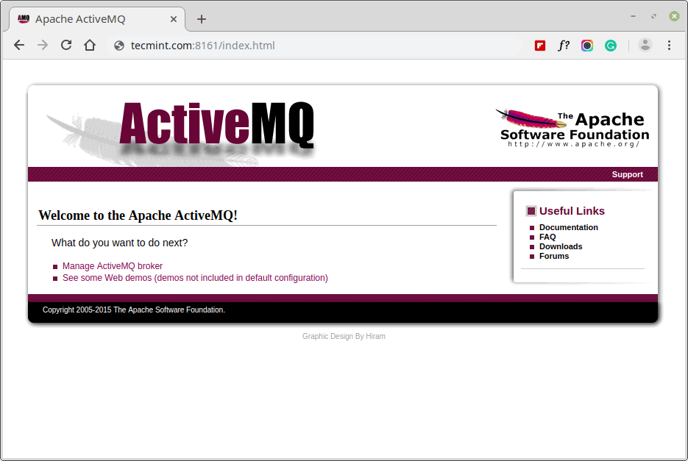This screenshot has width=688, height=461.
Task: Open the Documentation useful link
Action: (569, 227)
